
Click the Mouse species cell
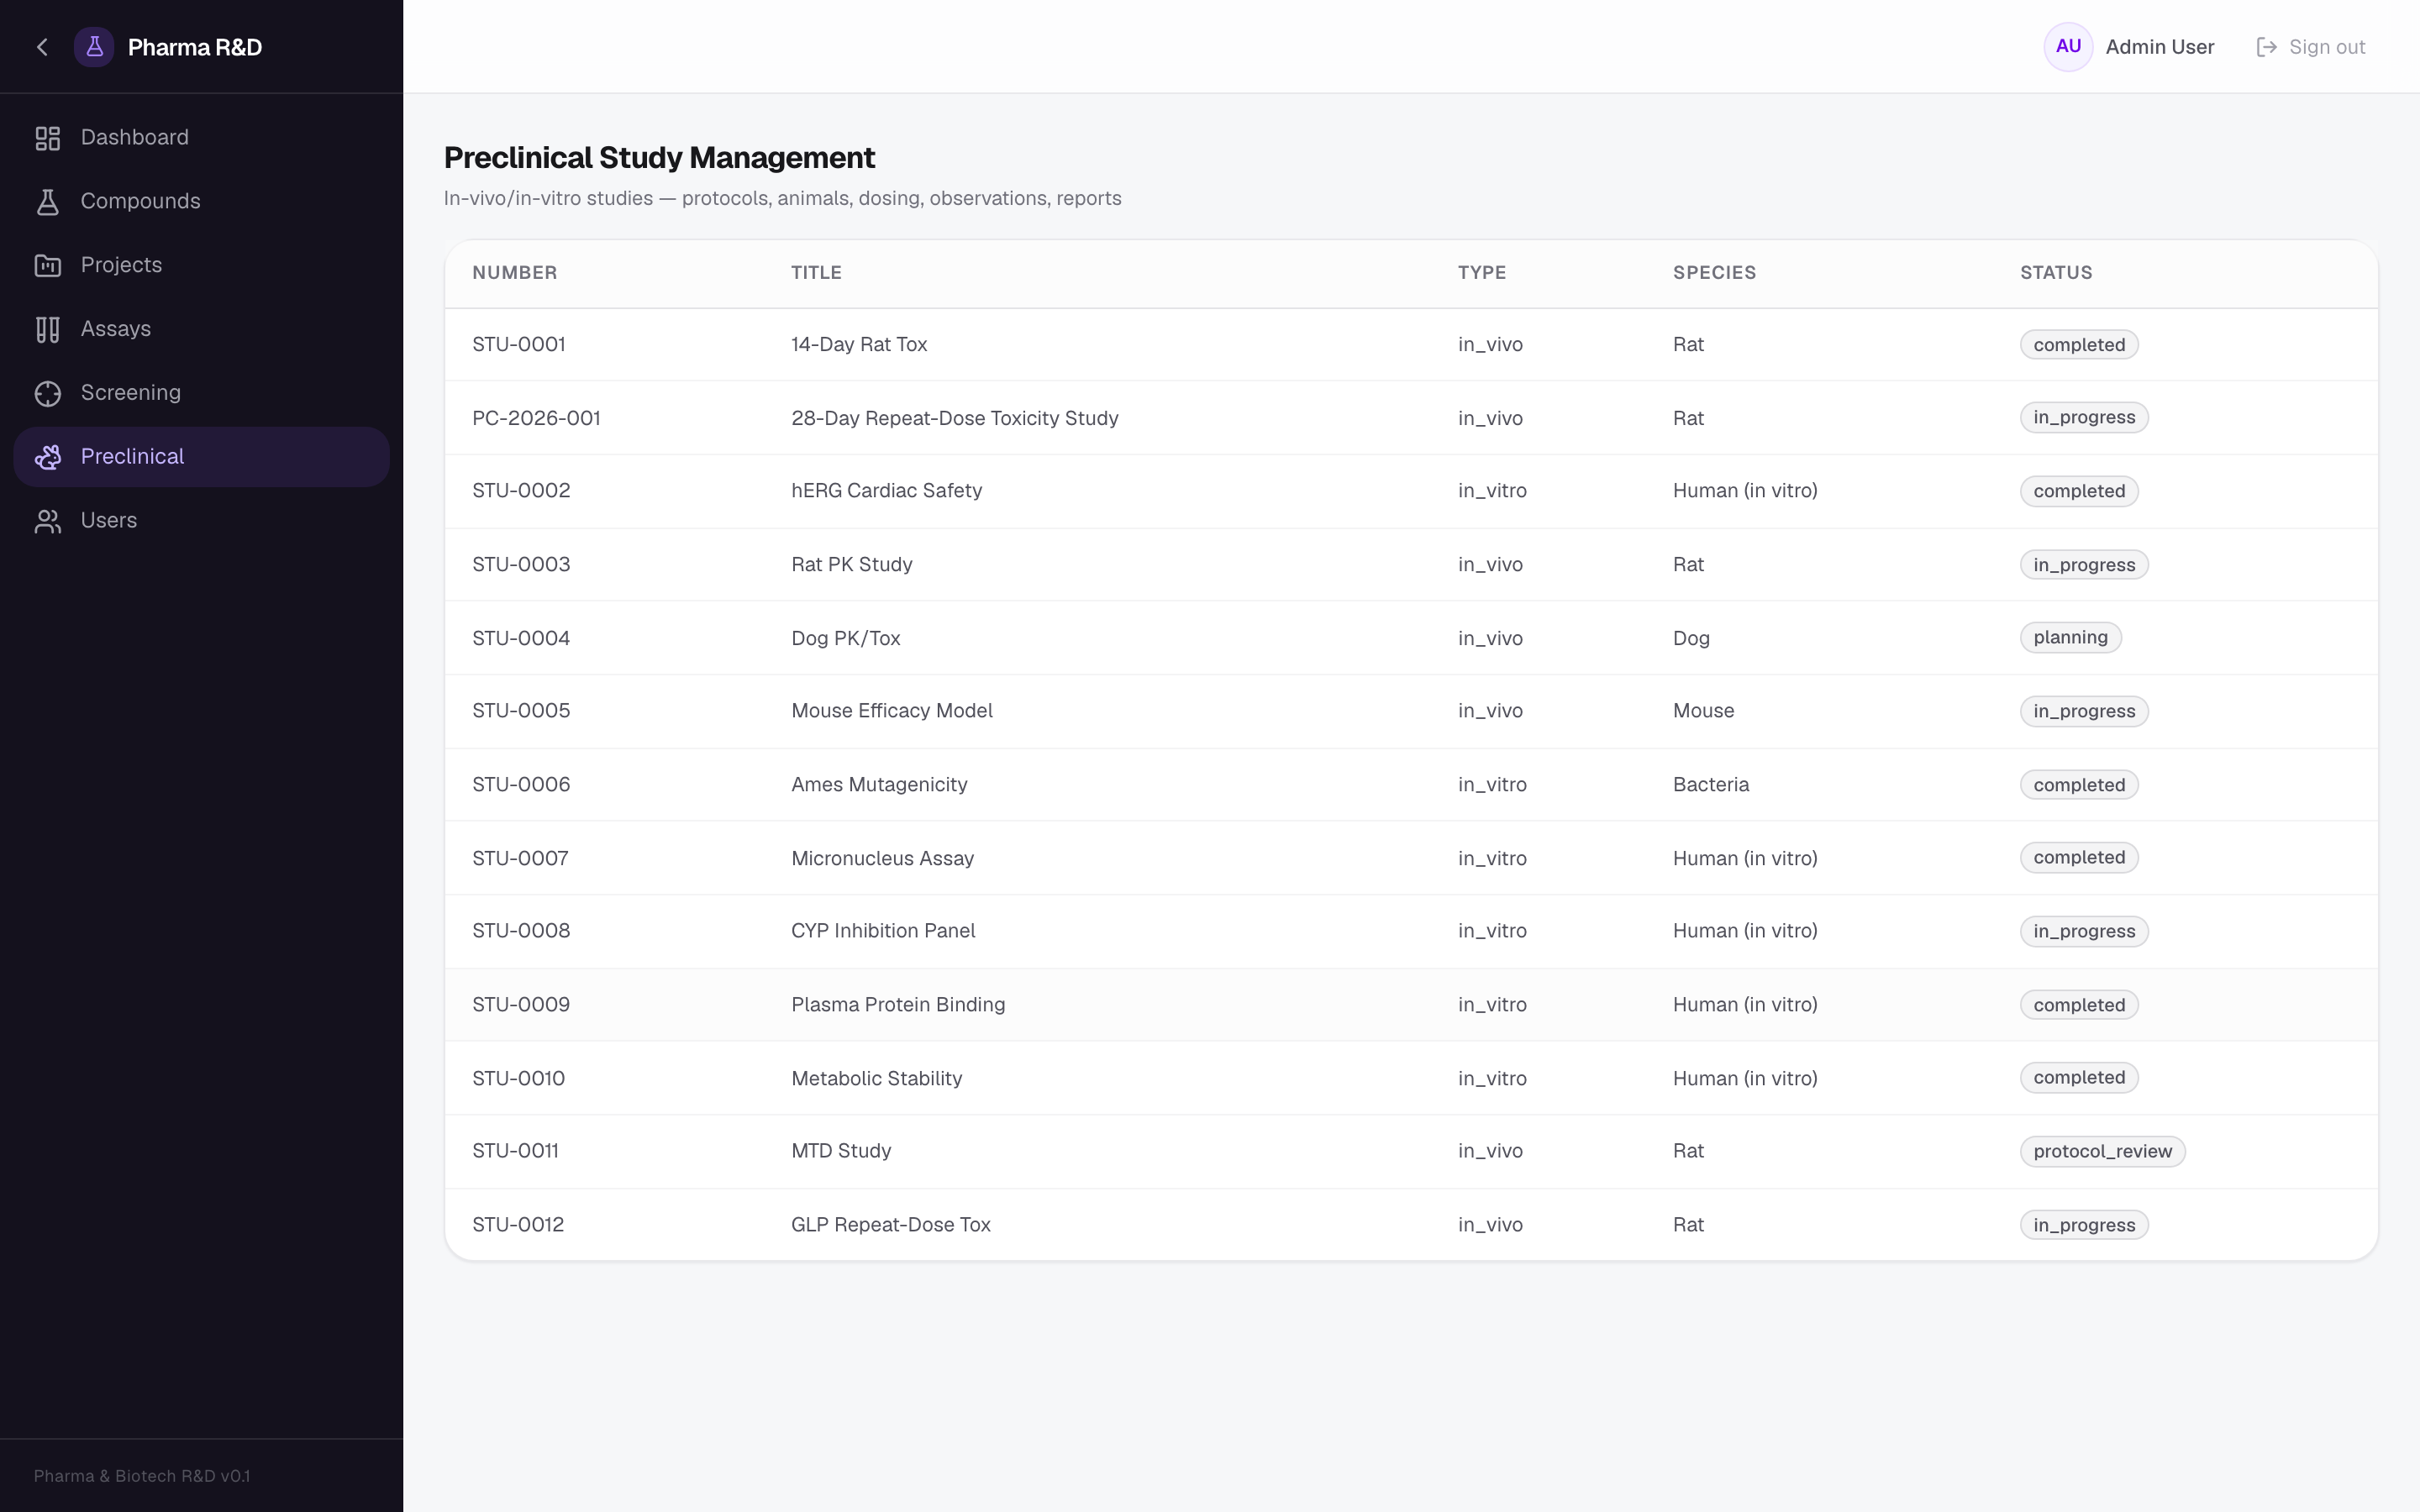click(1703, 711)
